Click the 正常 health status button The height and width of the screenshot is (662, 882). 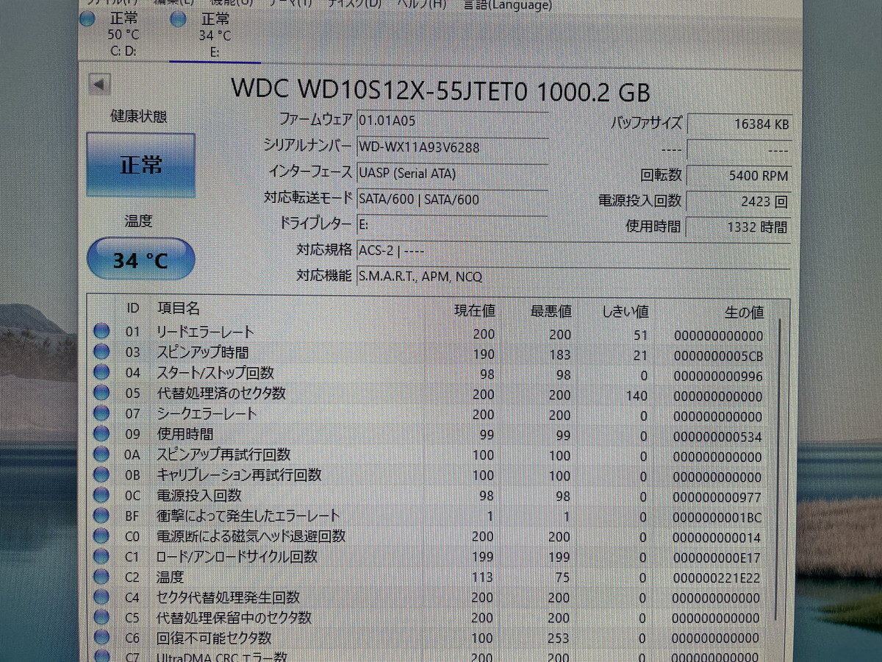tap(140, 165)
